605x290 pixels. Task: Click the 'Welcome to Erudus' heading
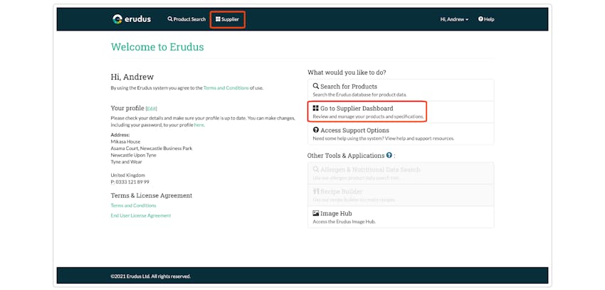point(157,47)
